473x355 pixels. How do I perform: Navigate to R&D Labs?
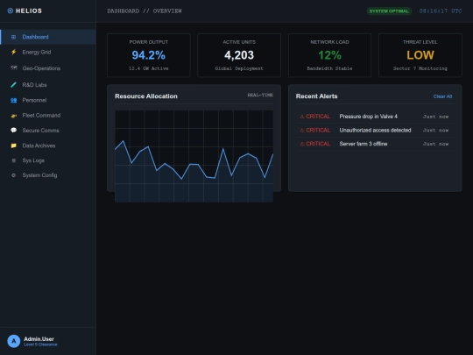pyautogui.click(x=48, y=85)
